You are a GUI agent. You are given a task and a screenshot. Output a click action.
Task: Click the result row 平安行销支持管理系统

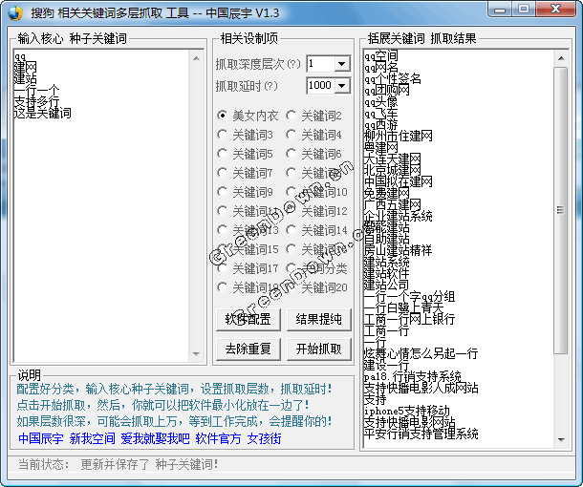pyautogui.click(x=421, y=434)
